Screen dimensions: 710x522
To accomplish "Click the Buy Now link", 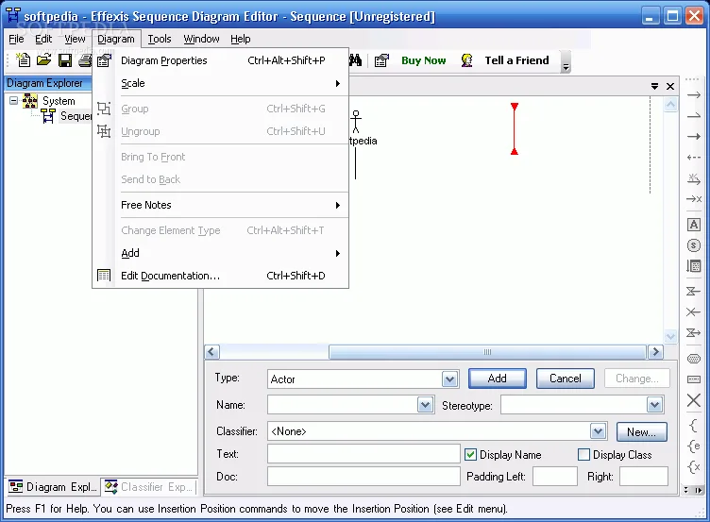I will [423, 60].
